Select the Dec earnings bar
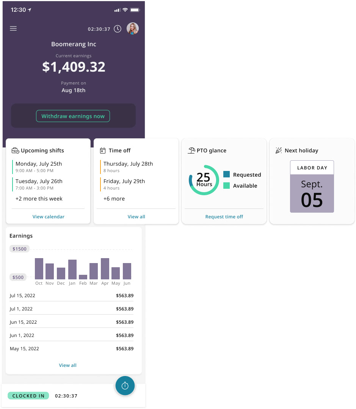The image size is (356, 409). tap(61, 273)
